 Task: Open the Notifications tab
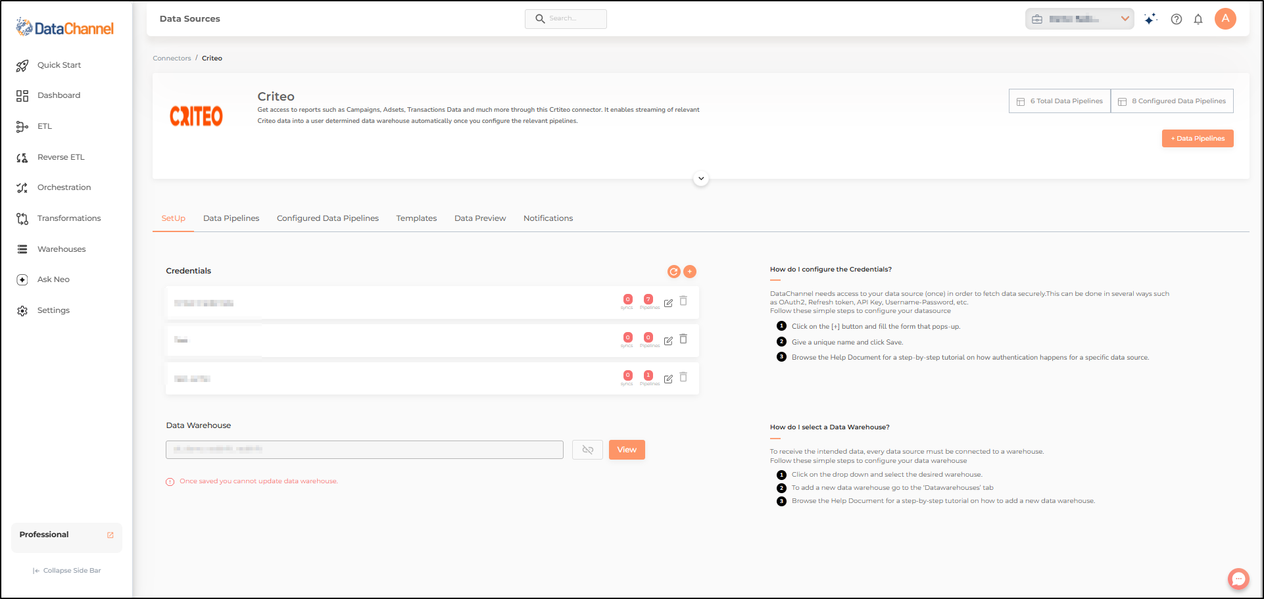point(548,218)
